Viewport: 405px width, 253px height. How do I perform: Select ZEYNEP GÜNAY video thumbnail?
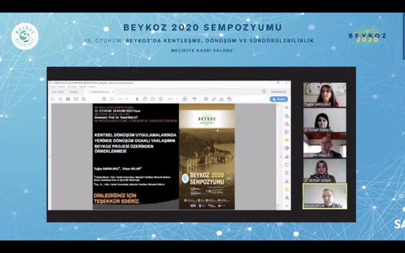(325, 171)
